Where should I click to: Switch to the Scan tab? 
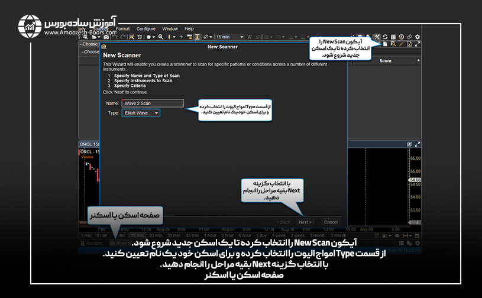(x=121, y=244)
